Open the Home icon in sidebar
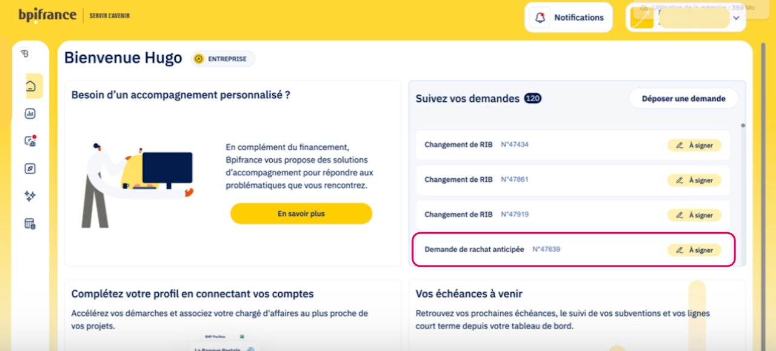The width and height of the screenshot is (776, 351). coord(30,86)
